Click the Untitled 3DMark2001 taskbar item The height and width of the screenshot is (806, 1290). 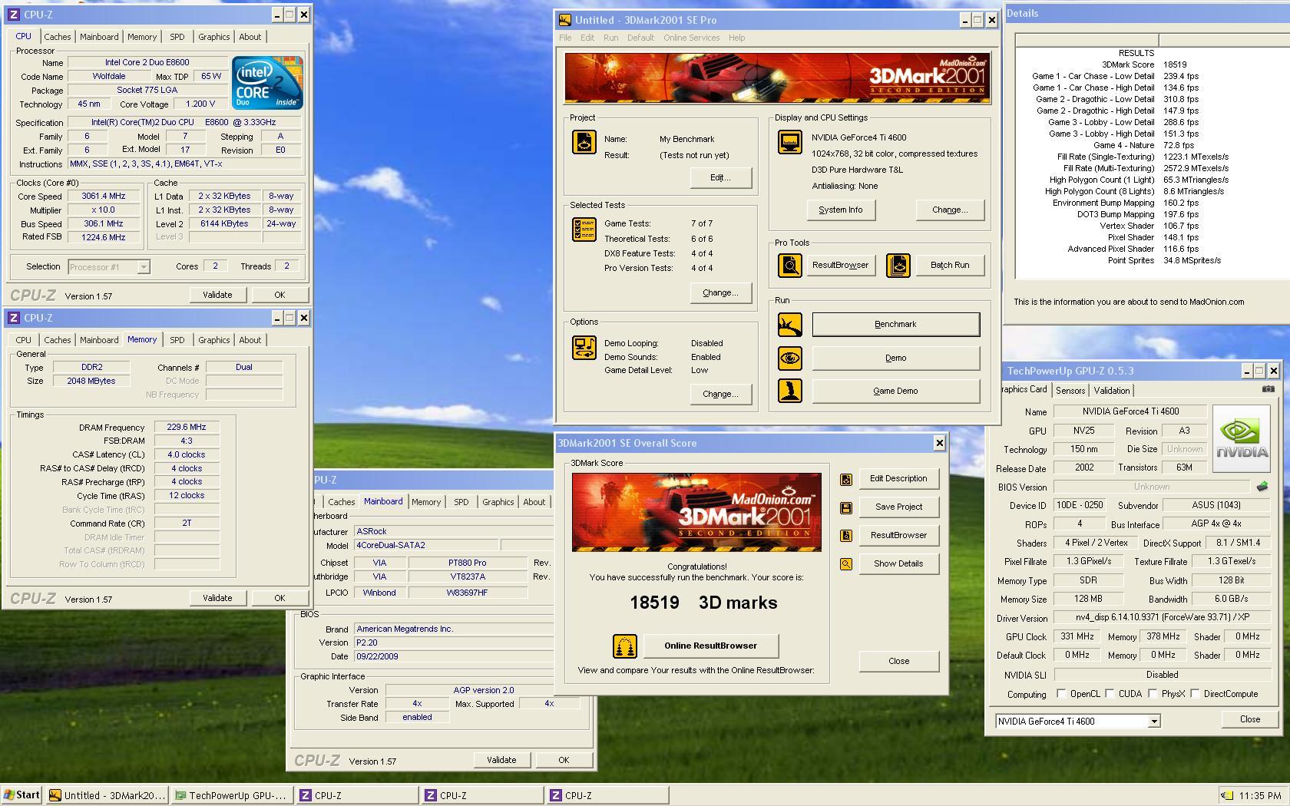click(x=107, y=795)
